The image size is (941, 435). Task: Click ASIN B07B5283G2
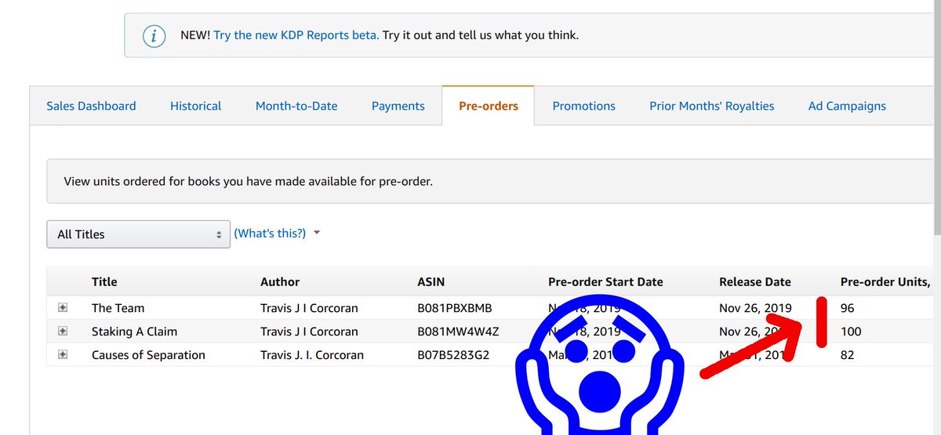[x=454, y=355]
